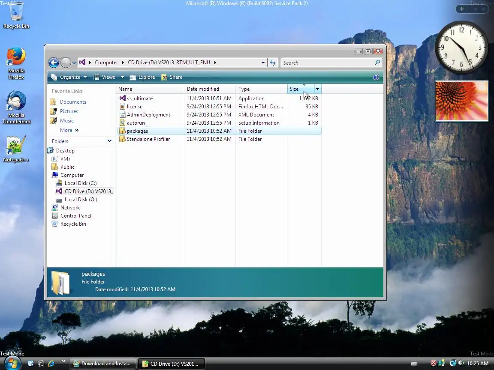Click the Search input field

(328, 63)
